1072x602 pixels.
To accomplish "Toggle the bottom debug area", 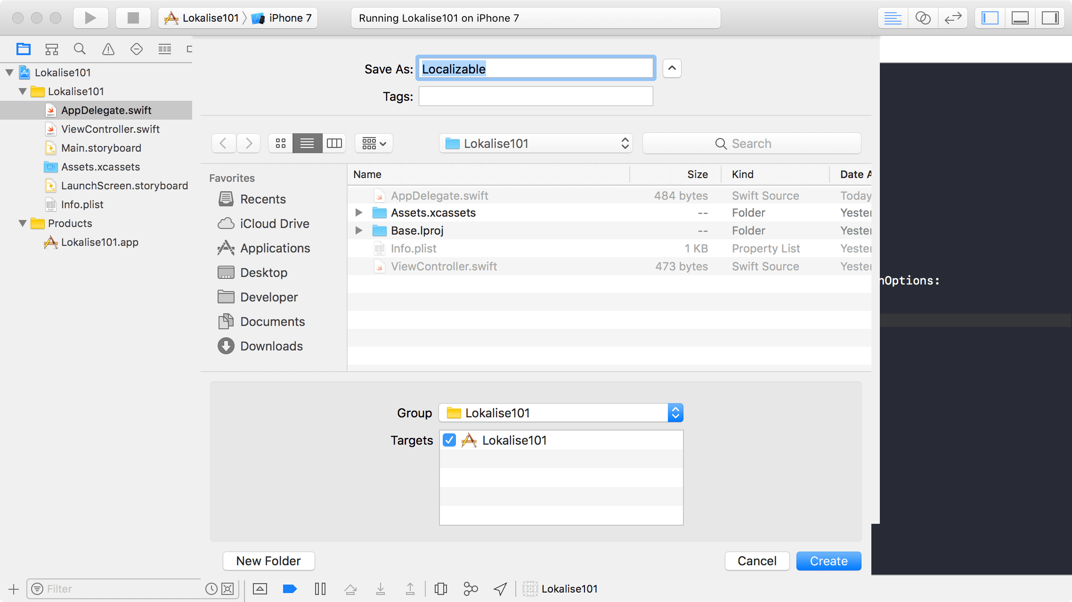I will 1020,18.
